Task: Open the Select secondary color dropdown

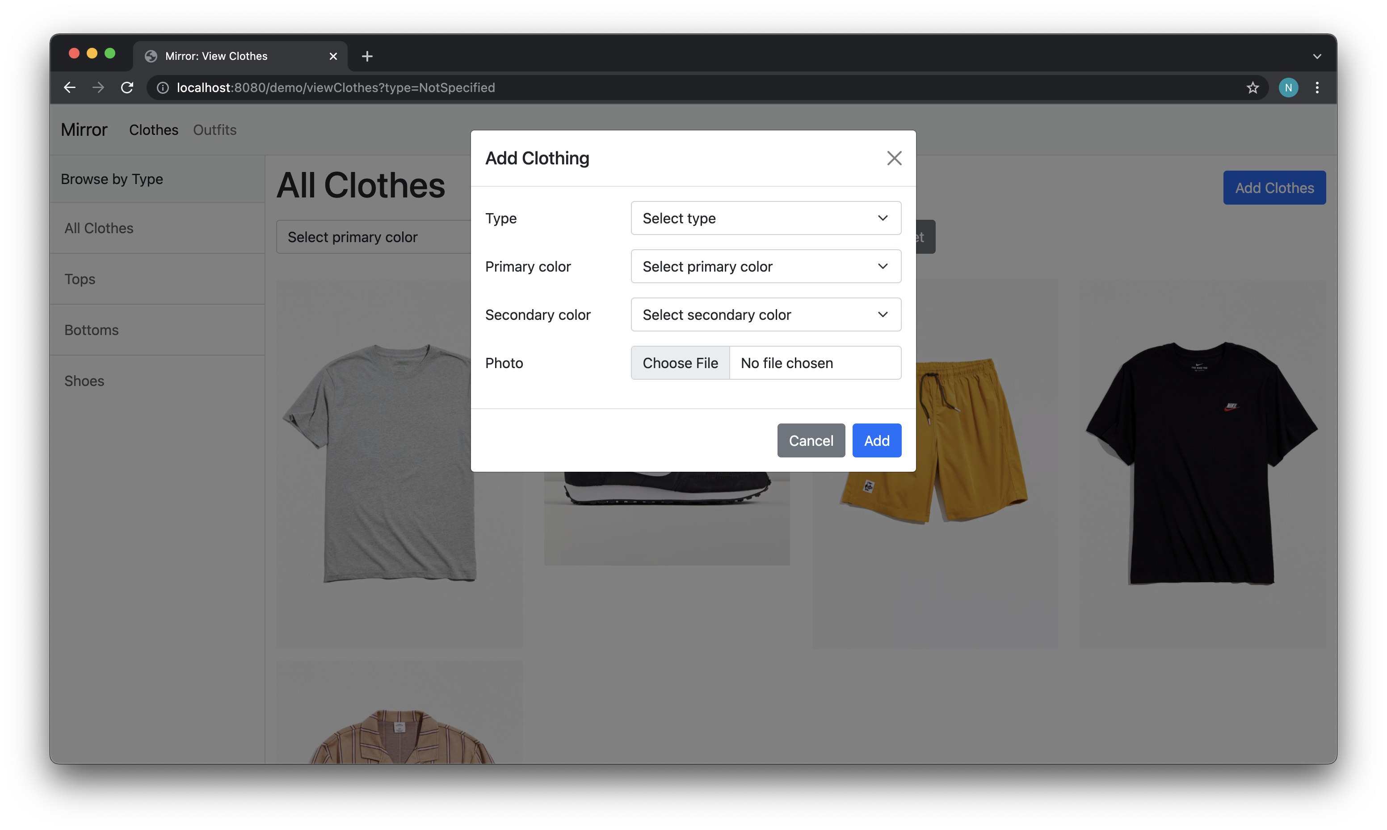Action: (765, 314)
